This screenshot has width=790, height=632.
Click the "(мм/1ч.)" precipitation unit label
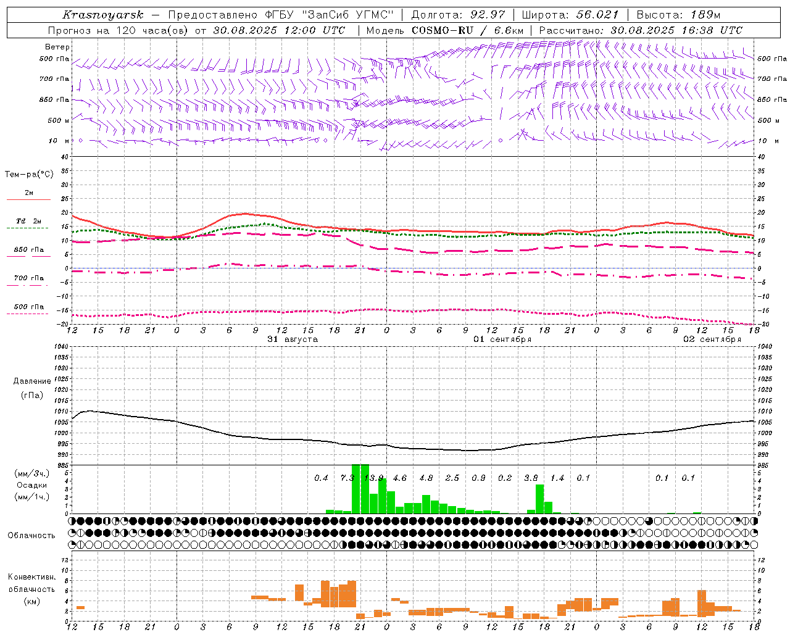tap(32, 497)
